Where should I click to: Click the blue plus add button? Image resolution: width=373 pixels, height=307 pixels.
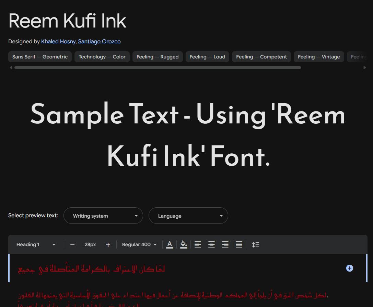point(349,268)
